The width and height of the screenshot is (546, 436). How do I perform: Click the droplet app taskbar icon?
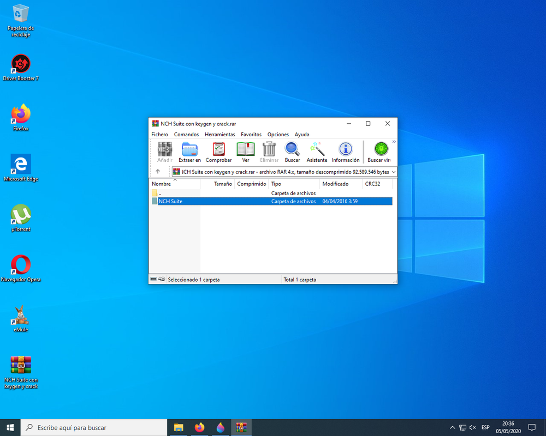pos(221,427)
